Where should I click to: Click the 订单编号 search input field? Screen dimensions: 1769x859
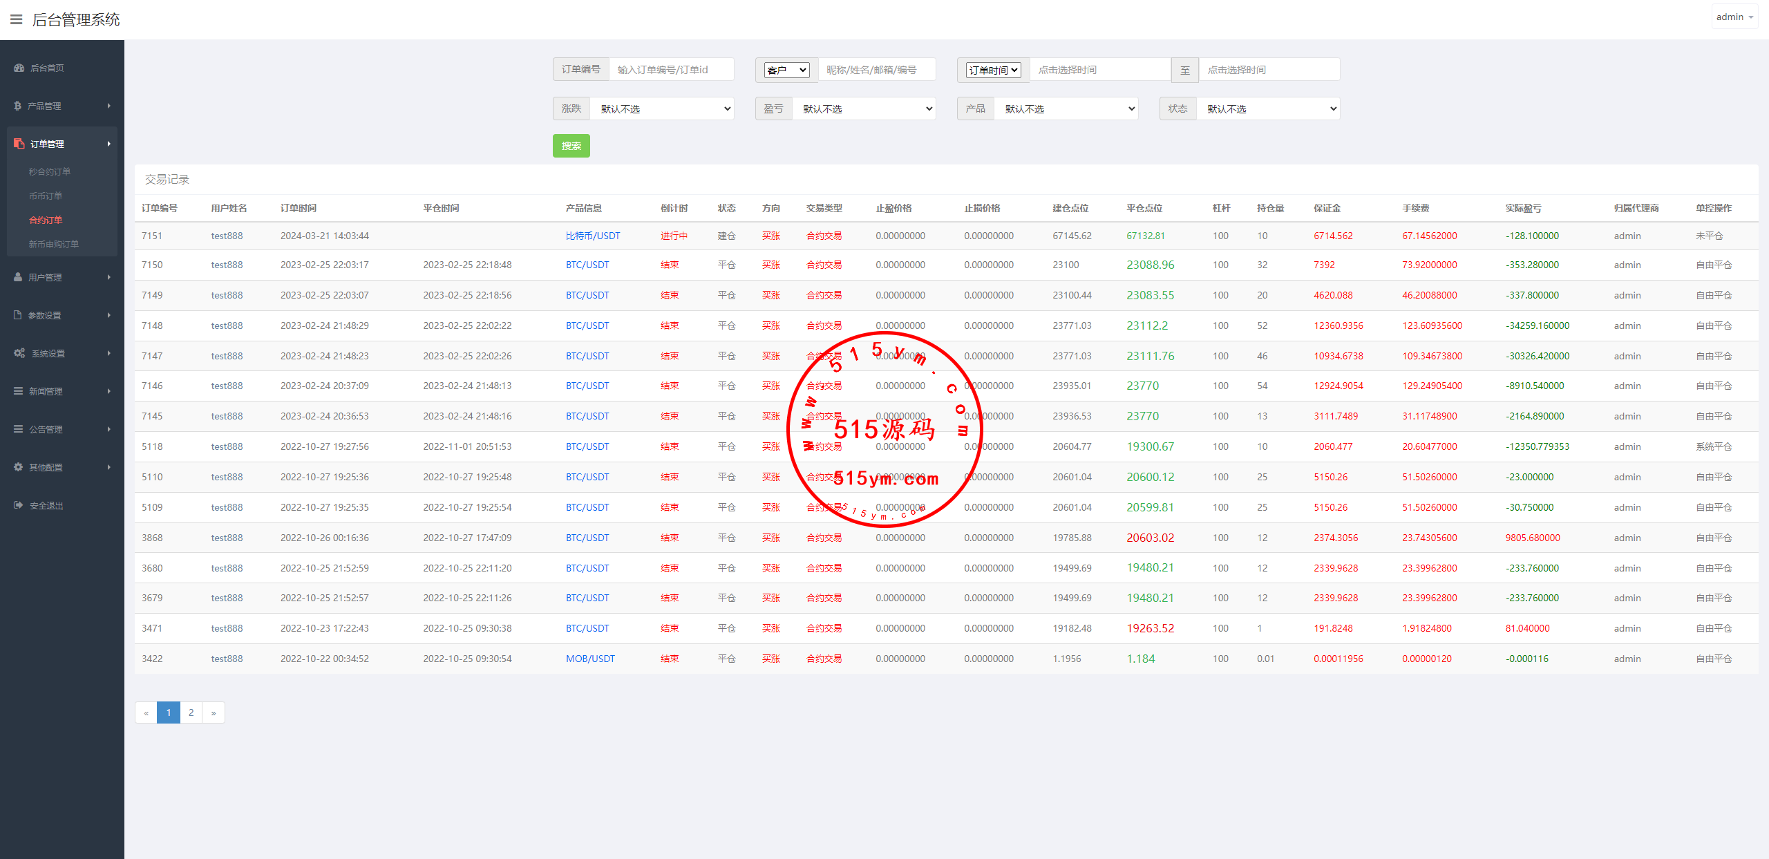[x=670, y=70]
